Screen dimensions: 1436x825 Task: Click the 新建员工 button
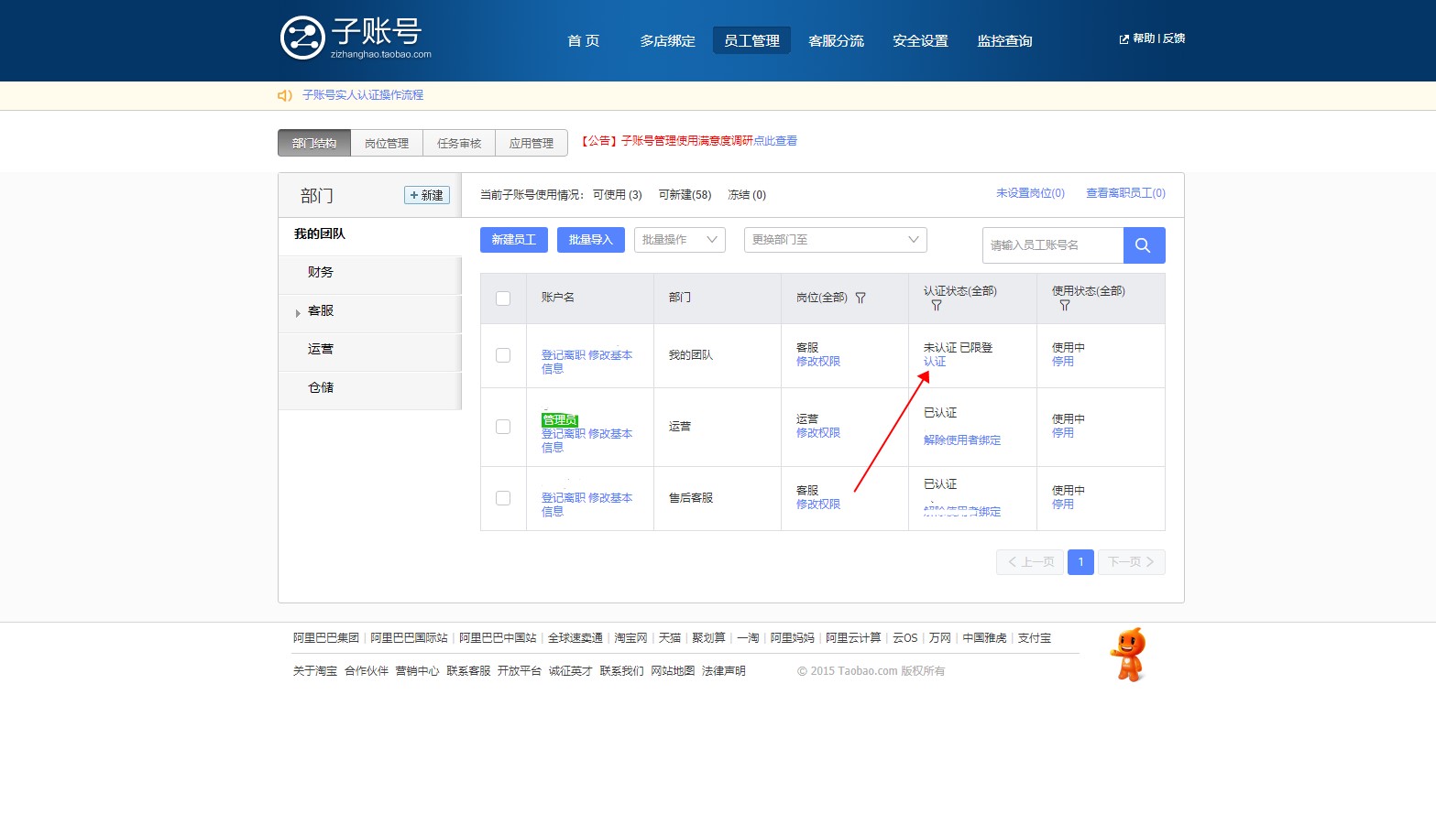(513, 239)
